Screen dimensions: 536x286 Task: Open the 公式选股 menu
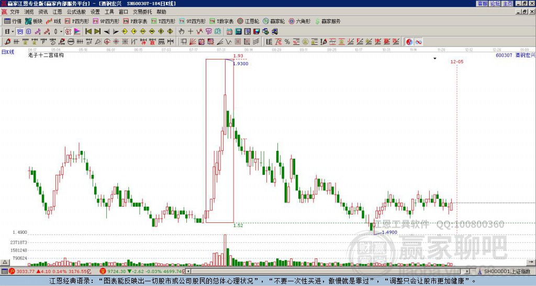point(76,12)
